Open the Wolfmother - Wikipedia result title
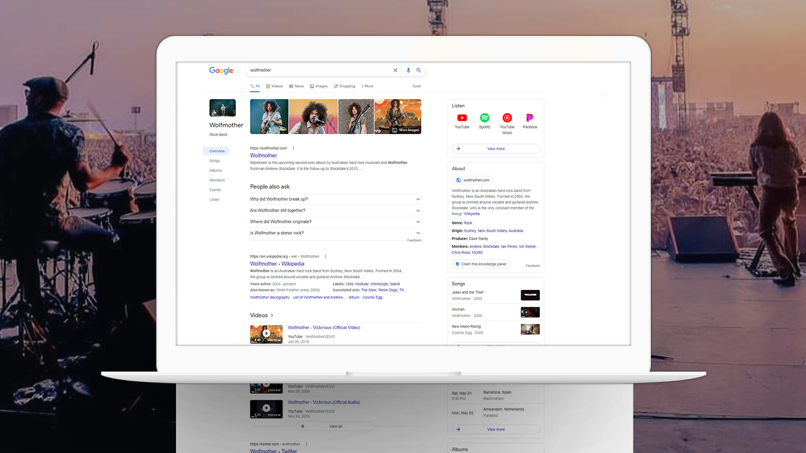Screen dimensions: 806x453 pos(277,264)
